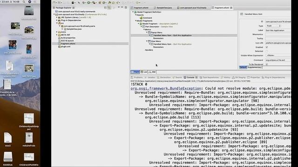Switch to the Supplementary tab

click(x=255, y=67)
